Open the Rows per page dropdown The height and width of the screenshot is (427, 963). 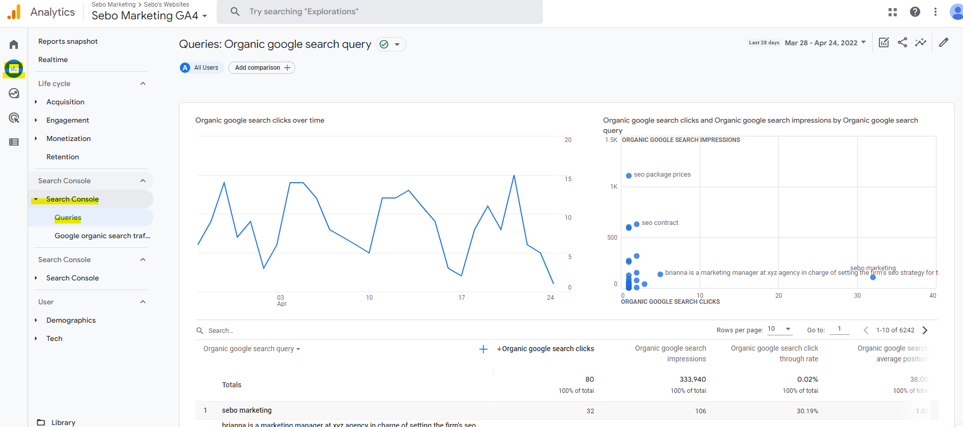click(780, 329)
